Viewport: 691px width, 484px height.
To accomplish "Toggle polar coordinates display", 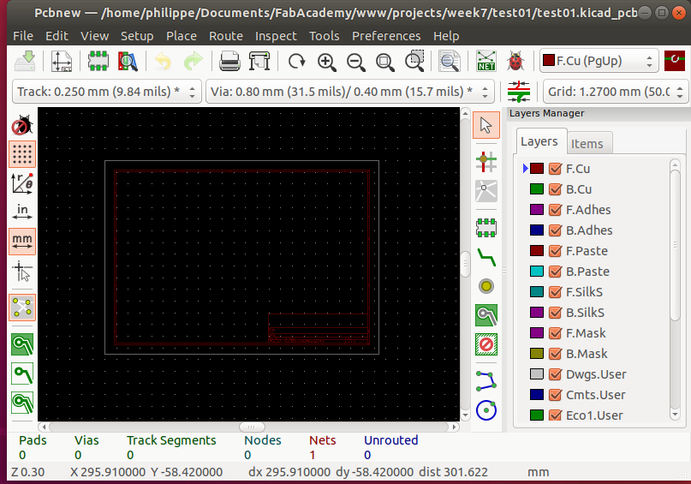I will (x=22, y=183).
